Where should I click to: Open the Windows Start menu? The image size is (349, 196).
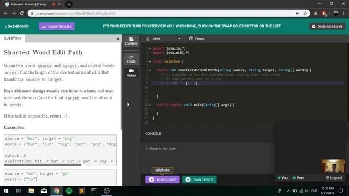[6, 191]
